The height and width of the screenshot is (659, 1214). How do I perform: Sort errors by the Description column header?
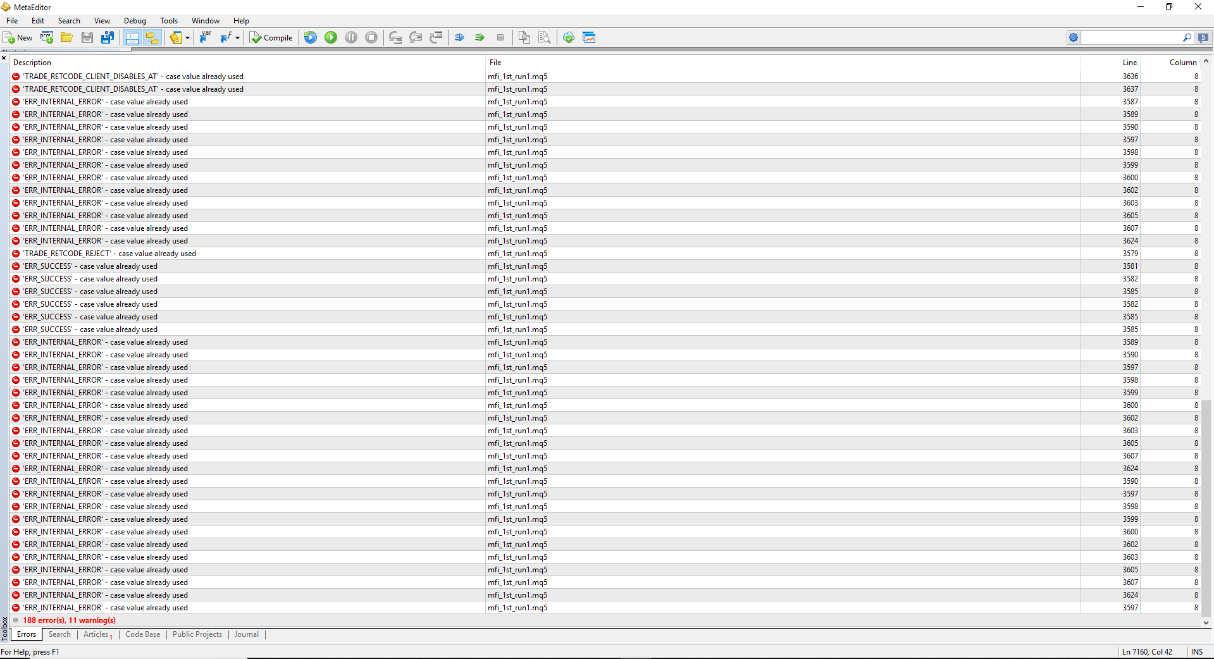(247, 63)
